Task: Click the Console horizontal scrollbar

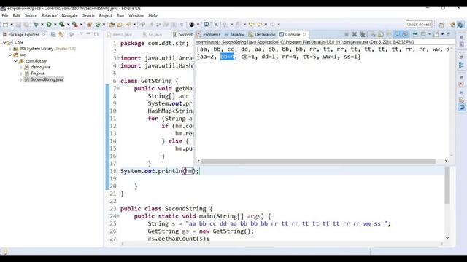Action: [x=318, y=161]
